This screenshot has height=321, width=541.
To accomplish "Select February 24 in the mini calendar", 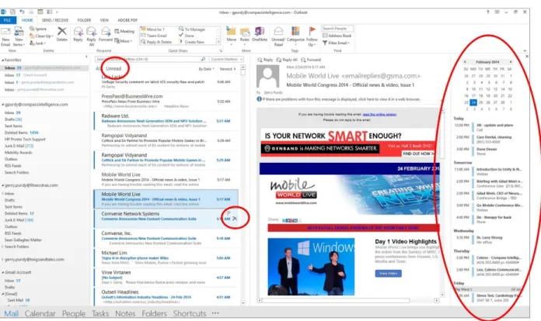I will [x=473, y=102].
